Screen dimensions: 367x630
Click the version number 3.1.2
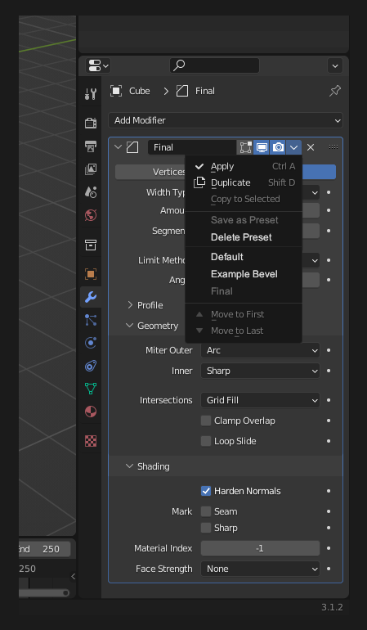pos(332,607)
